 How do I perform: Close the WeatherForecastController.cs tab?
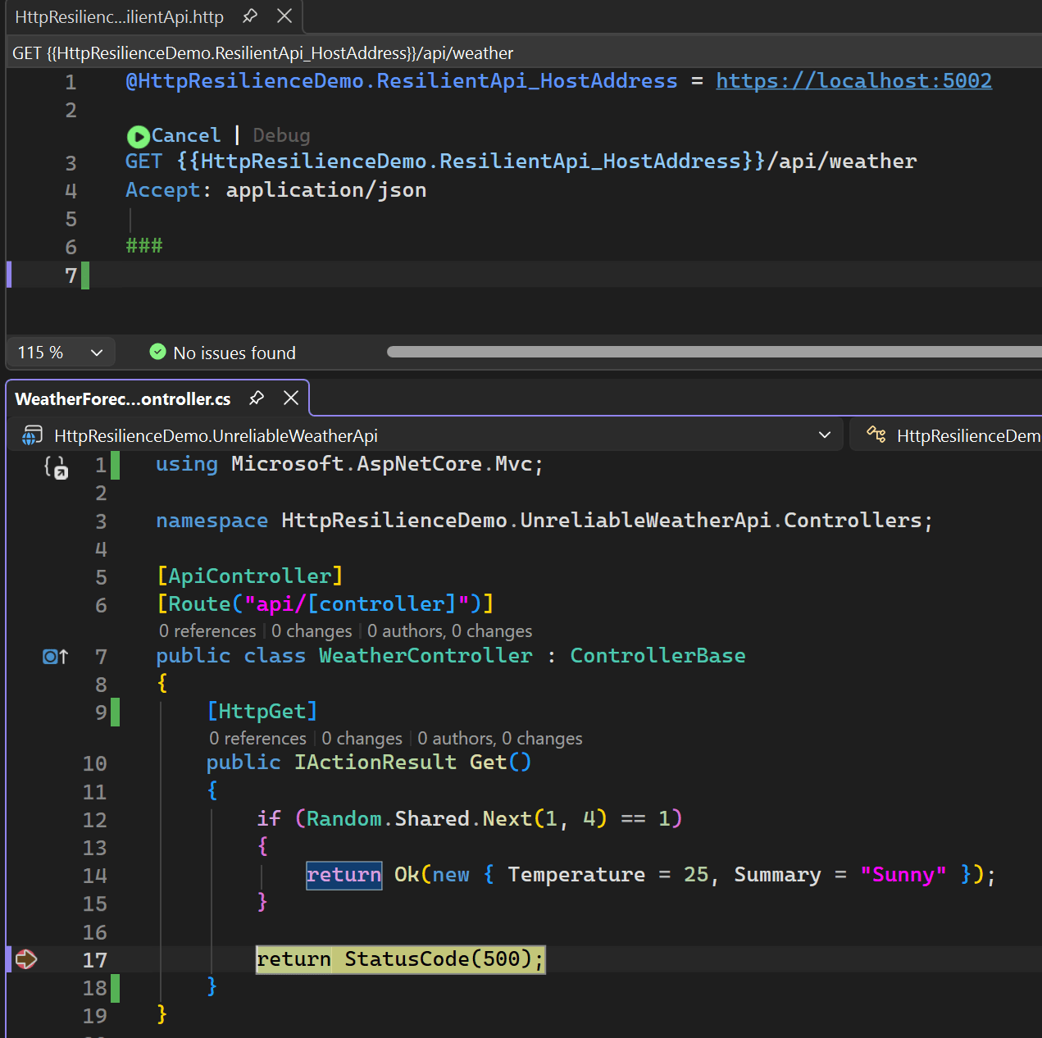pyautogui.click(x=291, y=398)
